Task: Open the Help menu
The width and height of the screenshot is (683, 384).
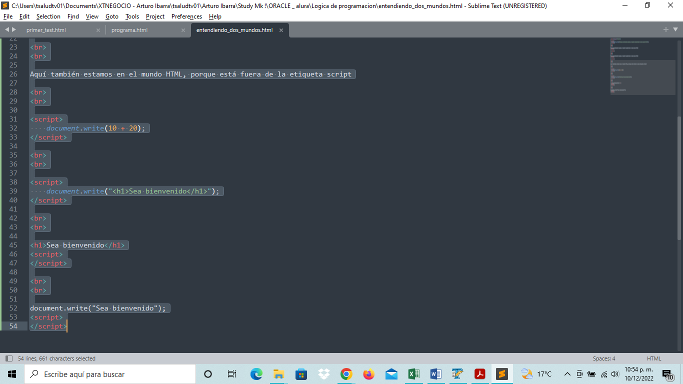Action: [x=215, y=16]
